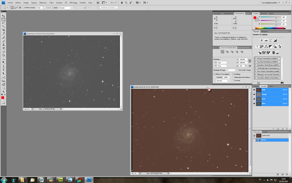
Task: Click the Hand tool in application bar
Action: point(122,2)
